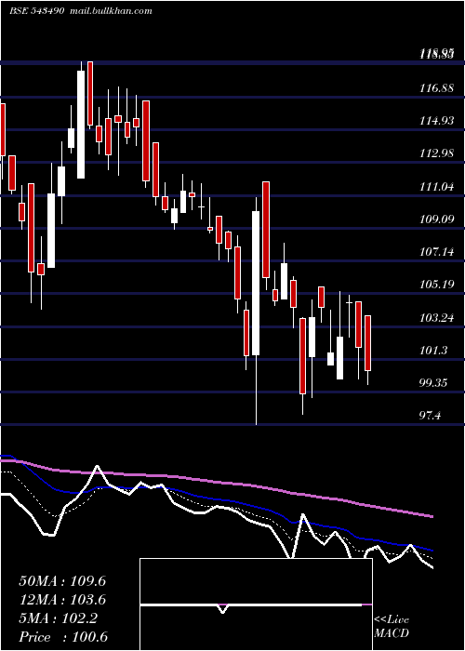Screen dimensions: 465x651
Task: Select the 109.09 price level label
Action: coord(437,219)
